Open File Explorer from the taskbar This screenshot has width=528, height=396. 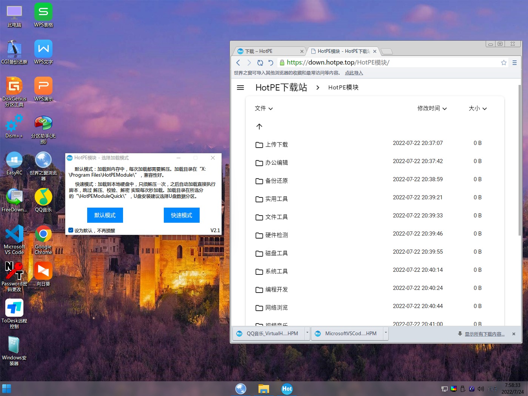click(263, 388)
